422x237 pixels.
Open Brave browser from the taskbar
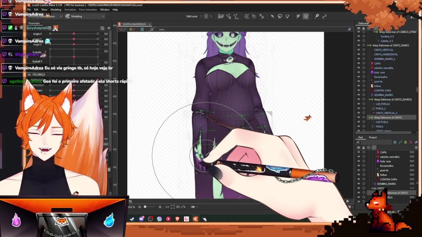pyautogui.click(x=177, y=219)
